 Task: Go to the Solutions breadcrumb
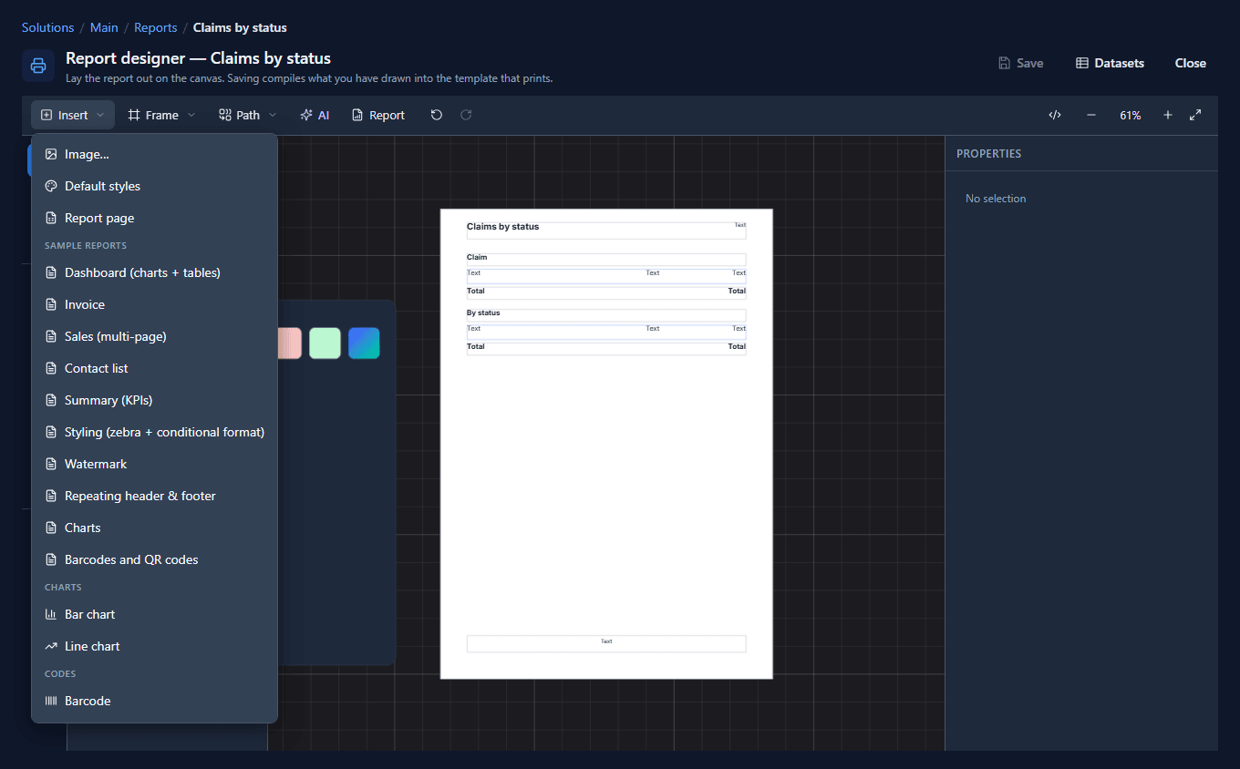[x=47, y=28]
